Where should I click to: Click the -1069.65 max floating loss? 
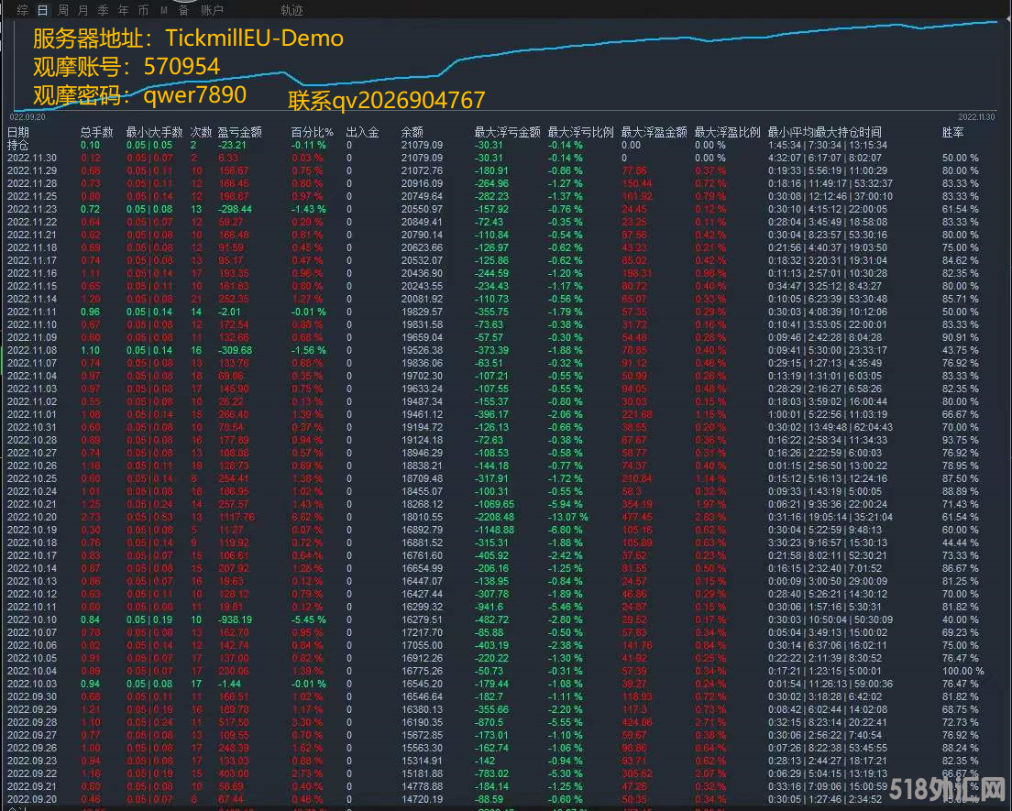point(494,504)
